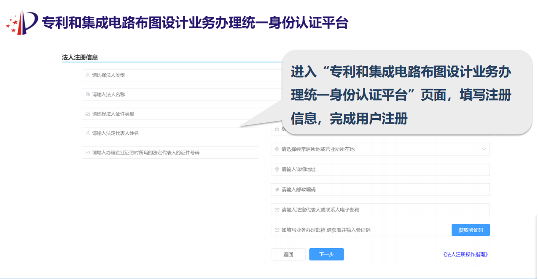Click the person icon beside 请选择法人类型
This screenshot has height=279, width=538.
[88, 76]
